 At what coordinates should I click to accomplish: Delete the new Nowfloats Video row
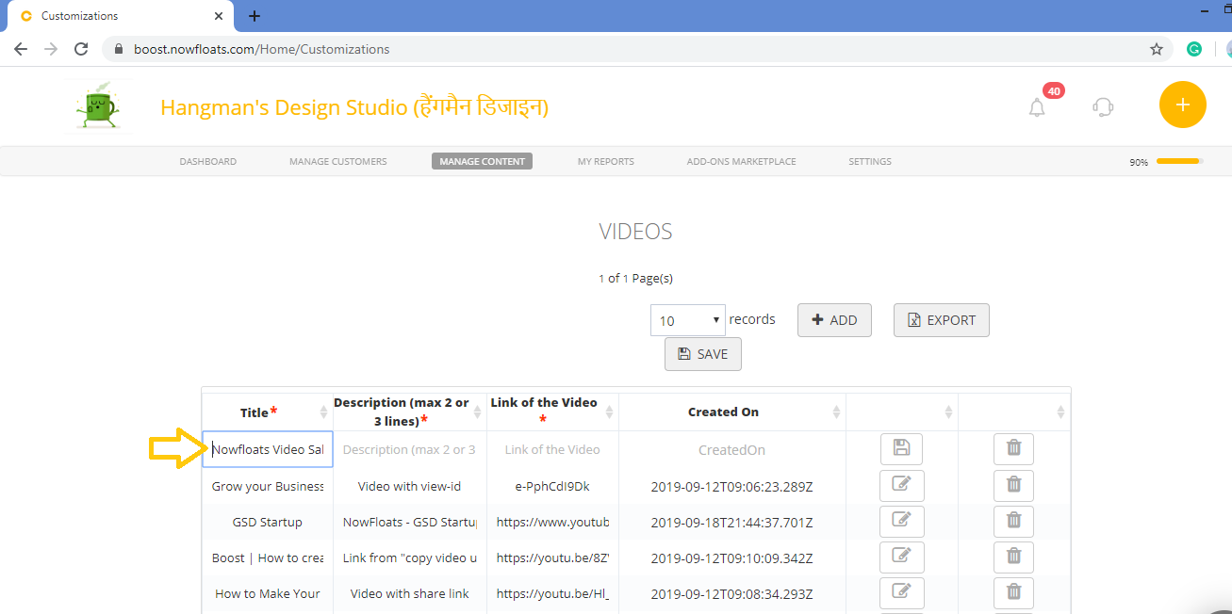(x=1013, y=449)
